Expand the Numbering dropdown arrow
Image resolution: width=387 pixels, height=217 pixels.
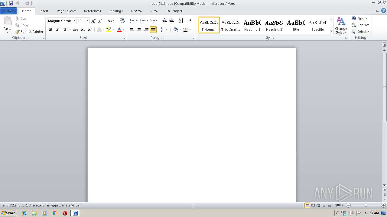147,21
